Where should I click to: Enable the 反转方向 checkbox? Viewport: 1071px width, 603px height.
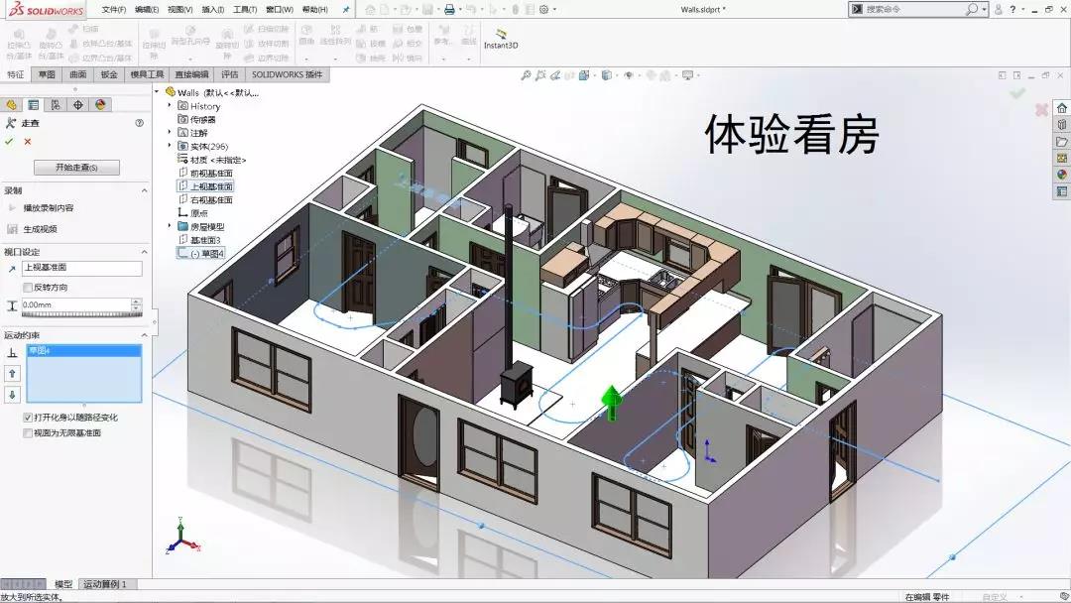coord(25,286)
